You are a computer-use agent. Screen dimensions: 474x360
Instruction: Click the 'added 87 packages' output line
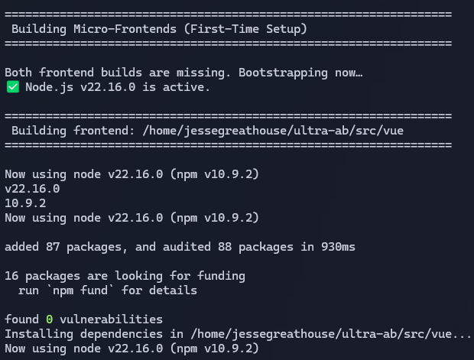180,247
